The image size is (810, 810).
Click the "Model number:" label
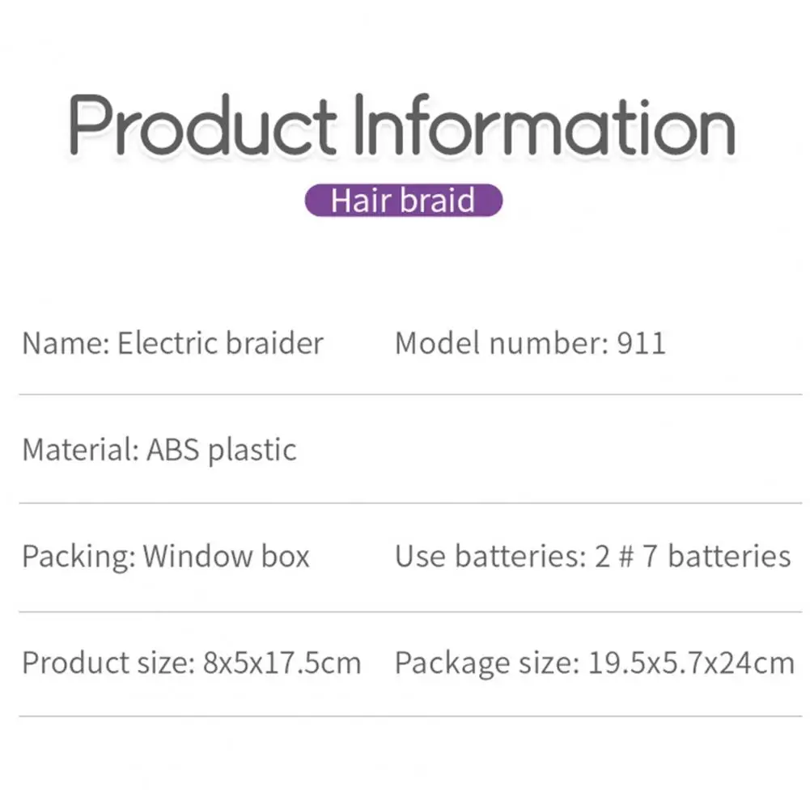coord(501,343)
